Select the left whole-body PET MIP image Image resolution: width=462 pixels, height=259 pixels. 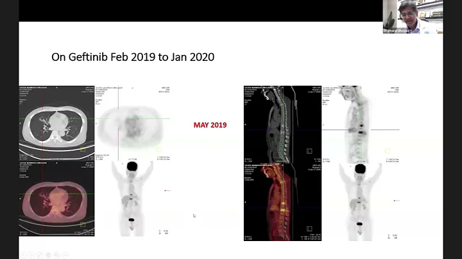(133, 198)
